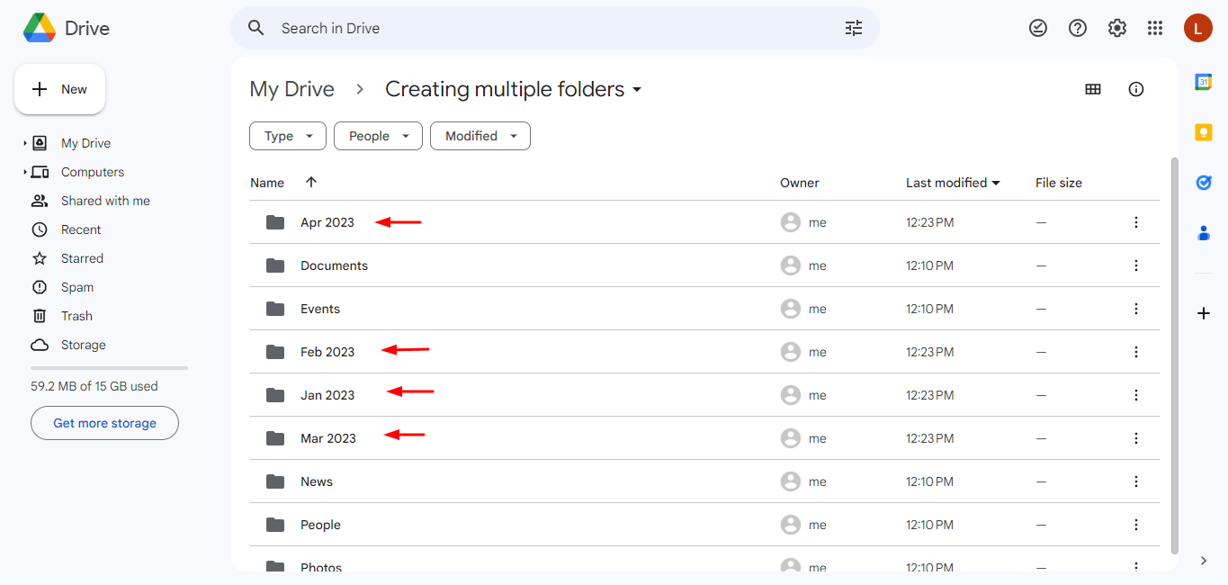
Task: Open the Modified filter dropdown
Action: click(480, 136)
